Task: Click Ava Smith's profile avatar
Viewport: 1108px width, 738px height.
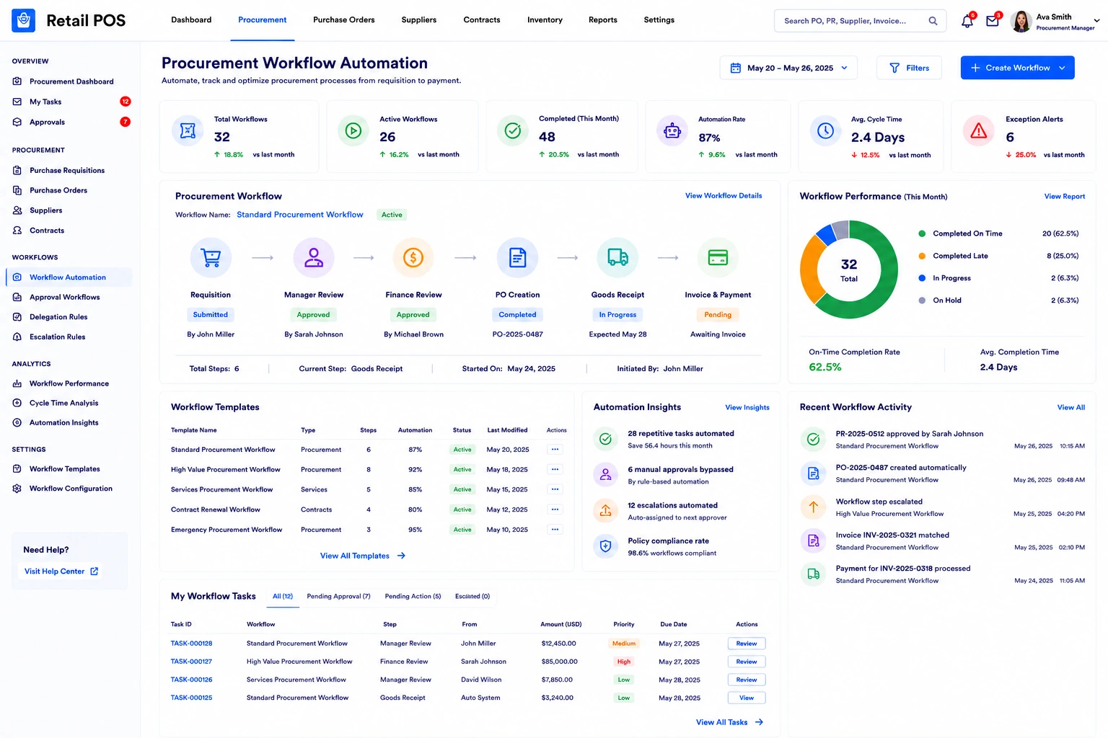Action: pyautogui.click(x=1021, y=22)
